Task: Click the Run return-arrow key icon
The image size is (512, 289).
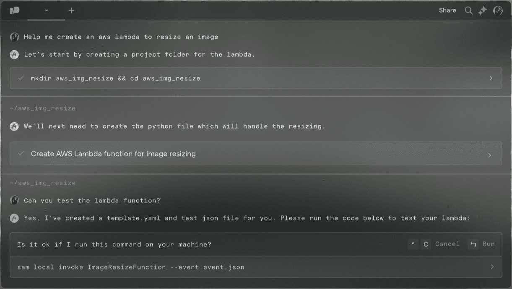Action: [x=473, y=244]
